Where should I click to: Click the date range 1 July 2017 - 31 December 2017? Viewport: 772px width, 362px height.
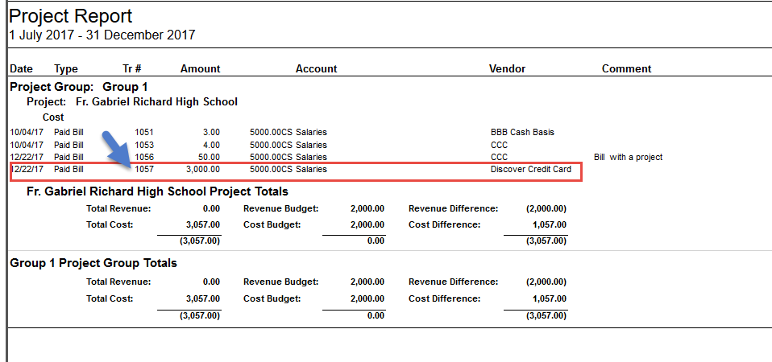[x=102, y=35]
